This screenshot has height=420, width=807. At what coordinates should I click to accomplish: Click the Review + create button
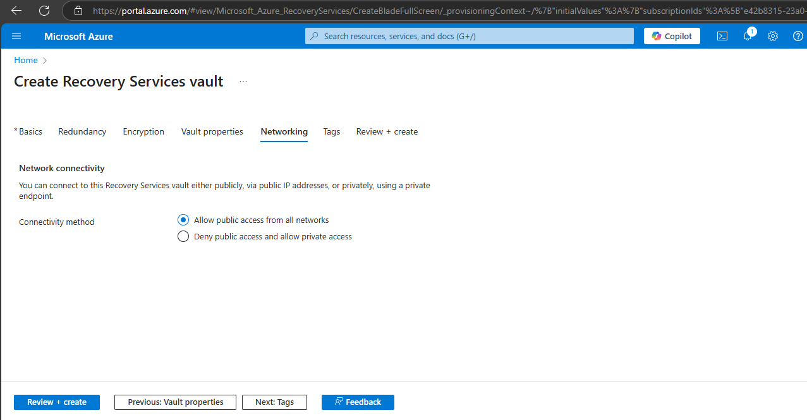(x=57, y=402)
